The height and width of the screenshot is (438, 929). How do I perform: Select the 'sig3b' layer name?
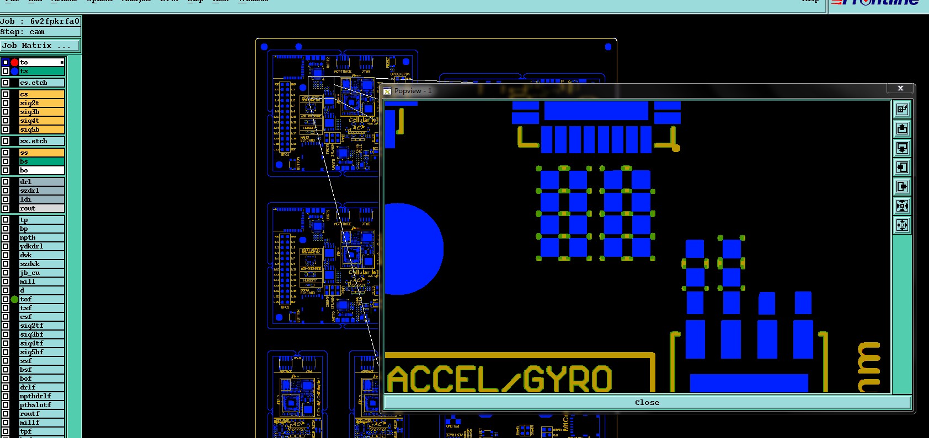click(42, 112)
